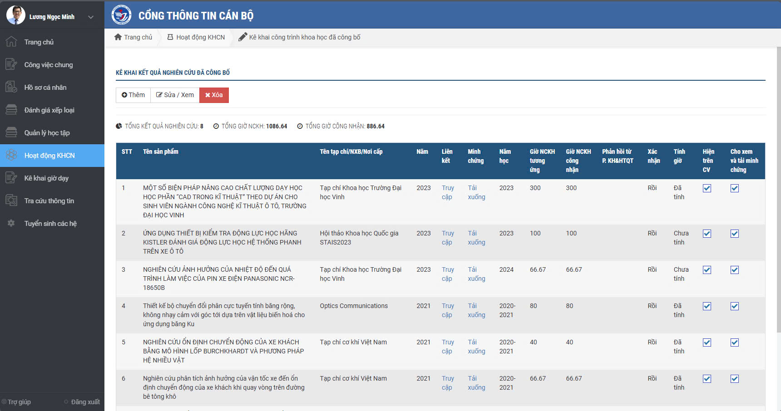The image size is (781, 411).
Task: Toggle Hiện trên CV checkbox for row 1
Action: click(707, 188)
